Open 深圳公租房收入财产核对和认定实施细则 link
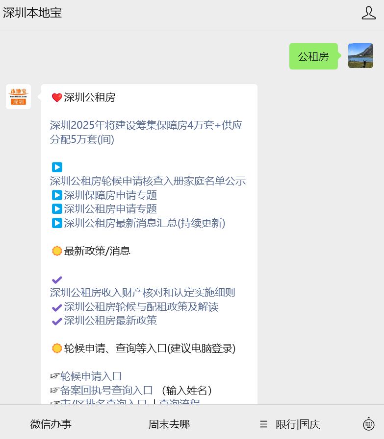 142,293
